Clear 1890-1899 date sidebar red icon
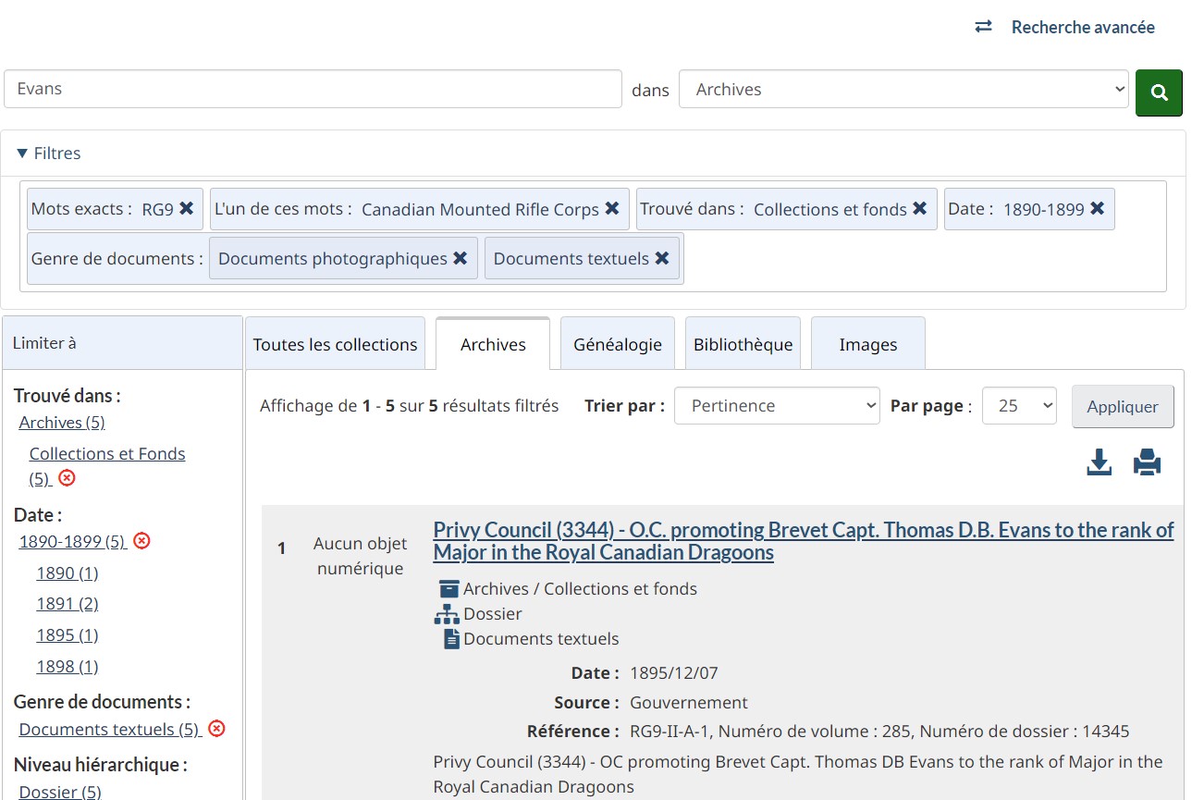Screen dimensions: 1204x800 pos(141,541)
